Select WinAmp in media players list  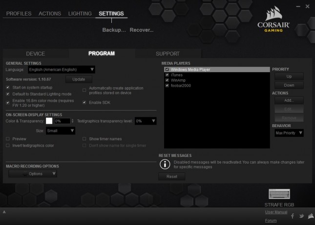tap(217, 80)
